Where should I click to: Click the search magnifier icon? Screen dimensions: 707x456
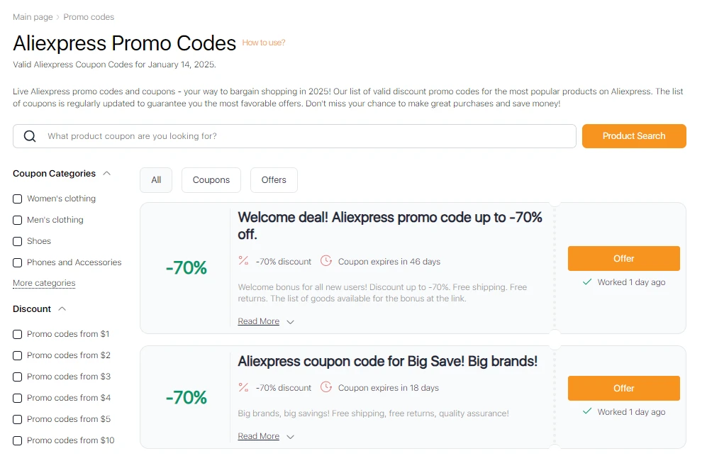pyautogui.click(x=29, y=135)
